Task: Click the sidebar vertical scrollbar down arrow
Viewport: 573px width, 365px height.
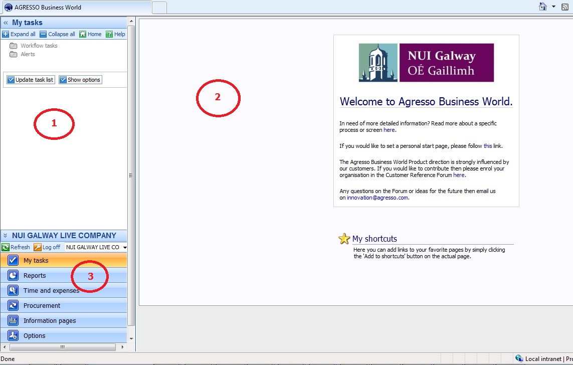Action: pyautogui.click(x=131, y=339)
